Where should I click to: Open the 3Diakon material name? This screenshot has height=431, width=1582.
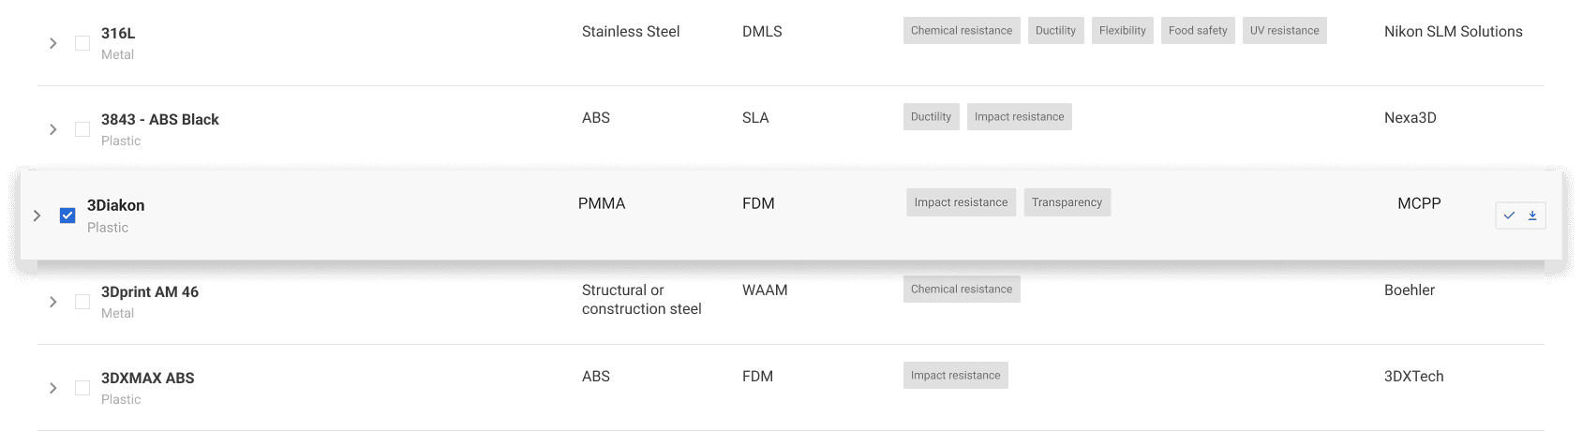115,205
